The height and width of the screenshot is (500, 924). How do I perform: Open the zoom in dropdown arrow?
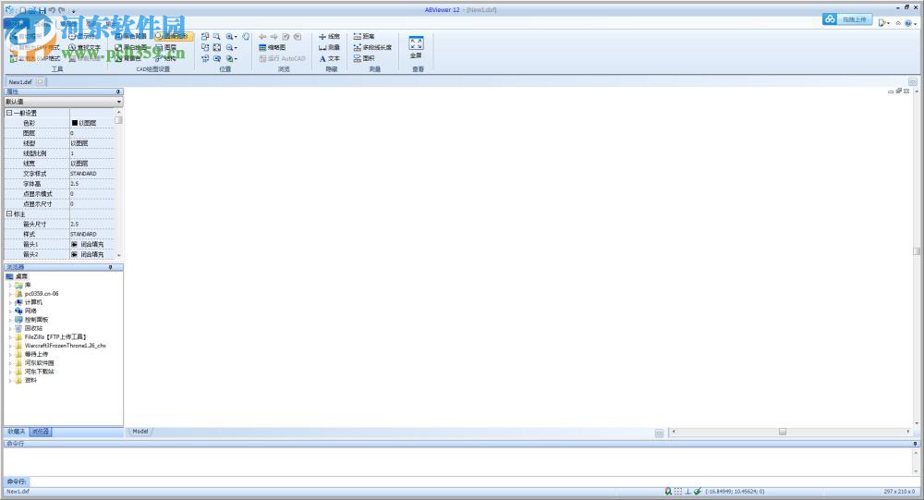click(x=236, y=37)
